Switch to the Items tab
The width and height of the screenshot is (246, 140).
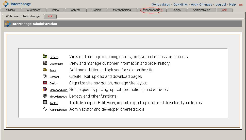(x=56, y=10)
